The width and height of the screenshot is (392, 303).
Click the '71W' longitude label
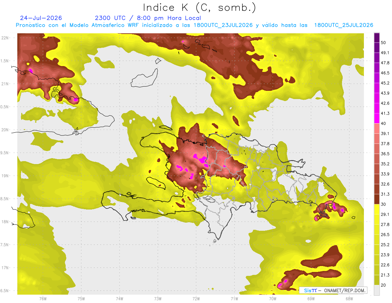(234, 298)
